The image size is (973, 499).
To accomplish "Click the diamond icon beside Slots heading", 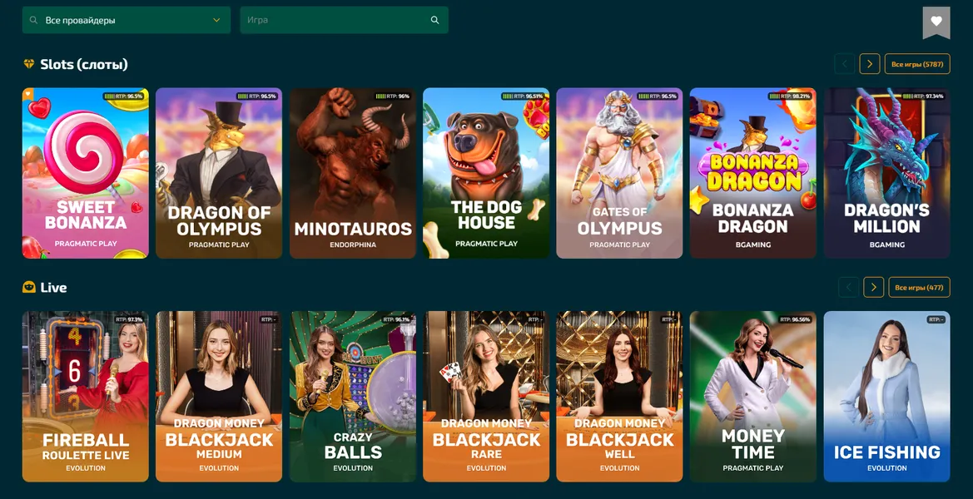I will click(x=29, y=64).
